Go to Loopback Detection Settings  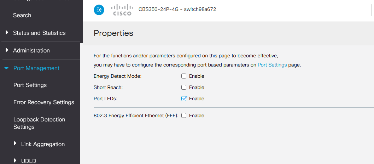(39, 123)
